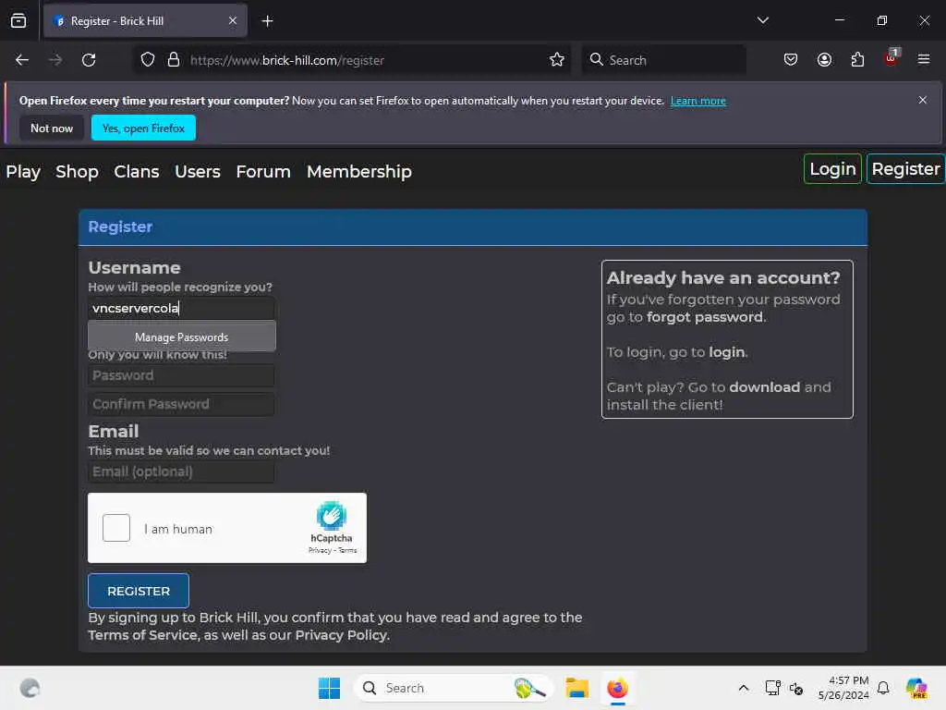This screenshot has width=946, height=710.
Task: Expand the list all tabs chevron
Action: pyautogui.click(x=762, y=20)
